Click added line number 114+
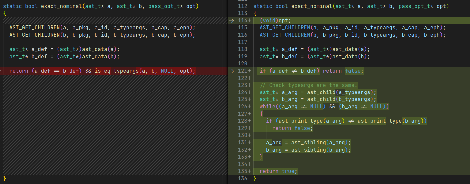 [245, 21]
